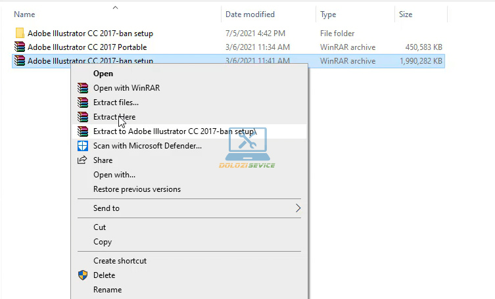Click WinRAR icon beside Extract files

[82, 103]
